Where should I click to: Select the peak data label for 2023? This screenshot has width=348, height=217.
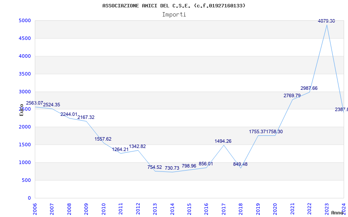pyautogui.click(x=327, y=21)
